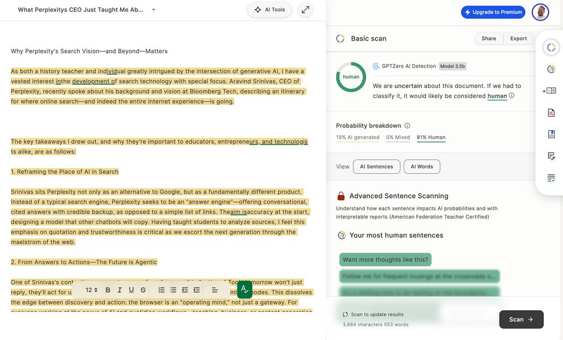Image resolution: width=563 pixels, height=340 pixels.
Task: Select the 81% Human tab
Action: tap(431, 137)
